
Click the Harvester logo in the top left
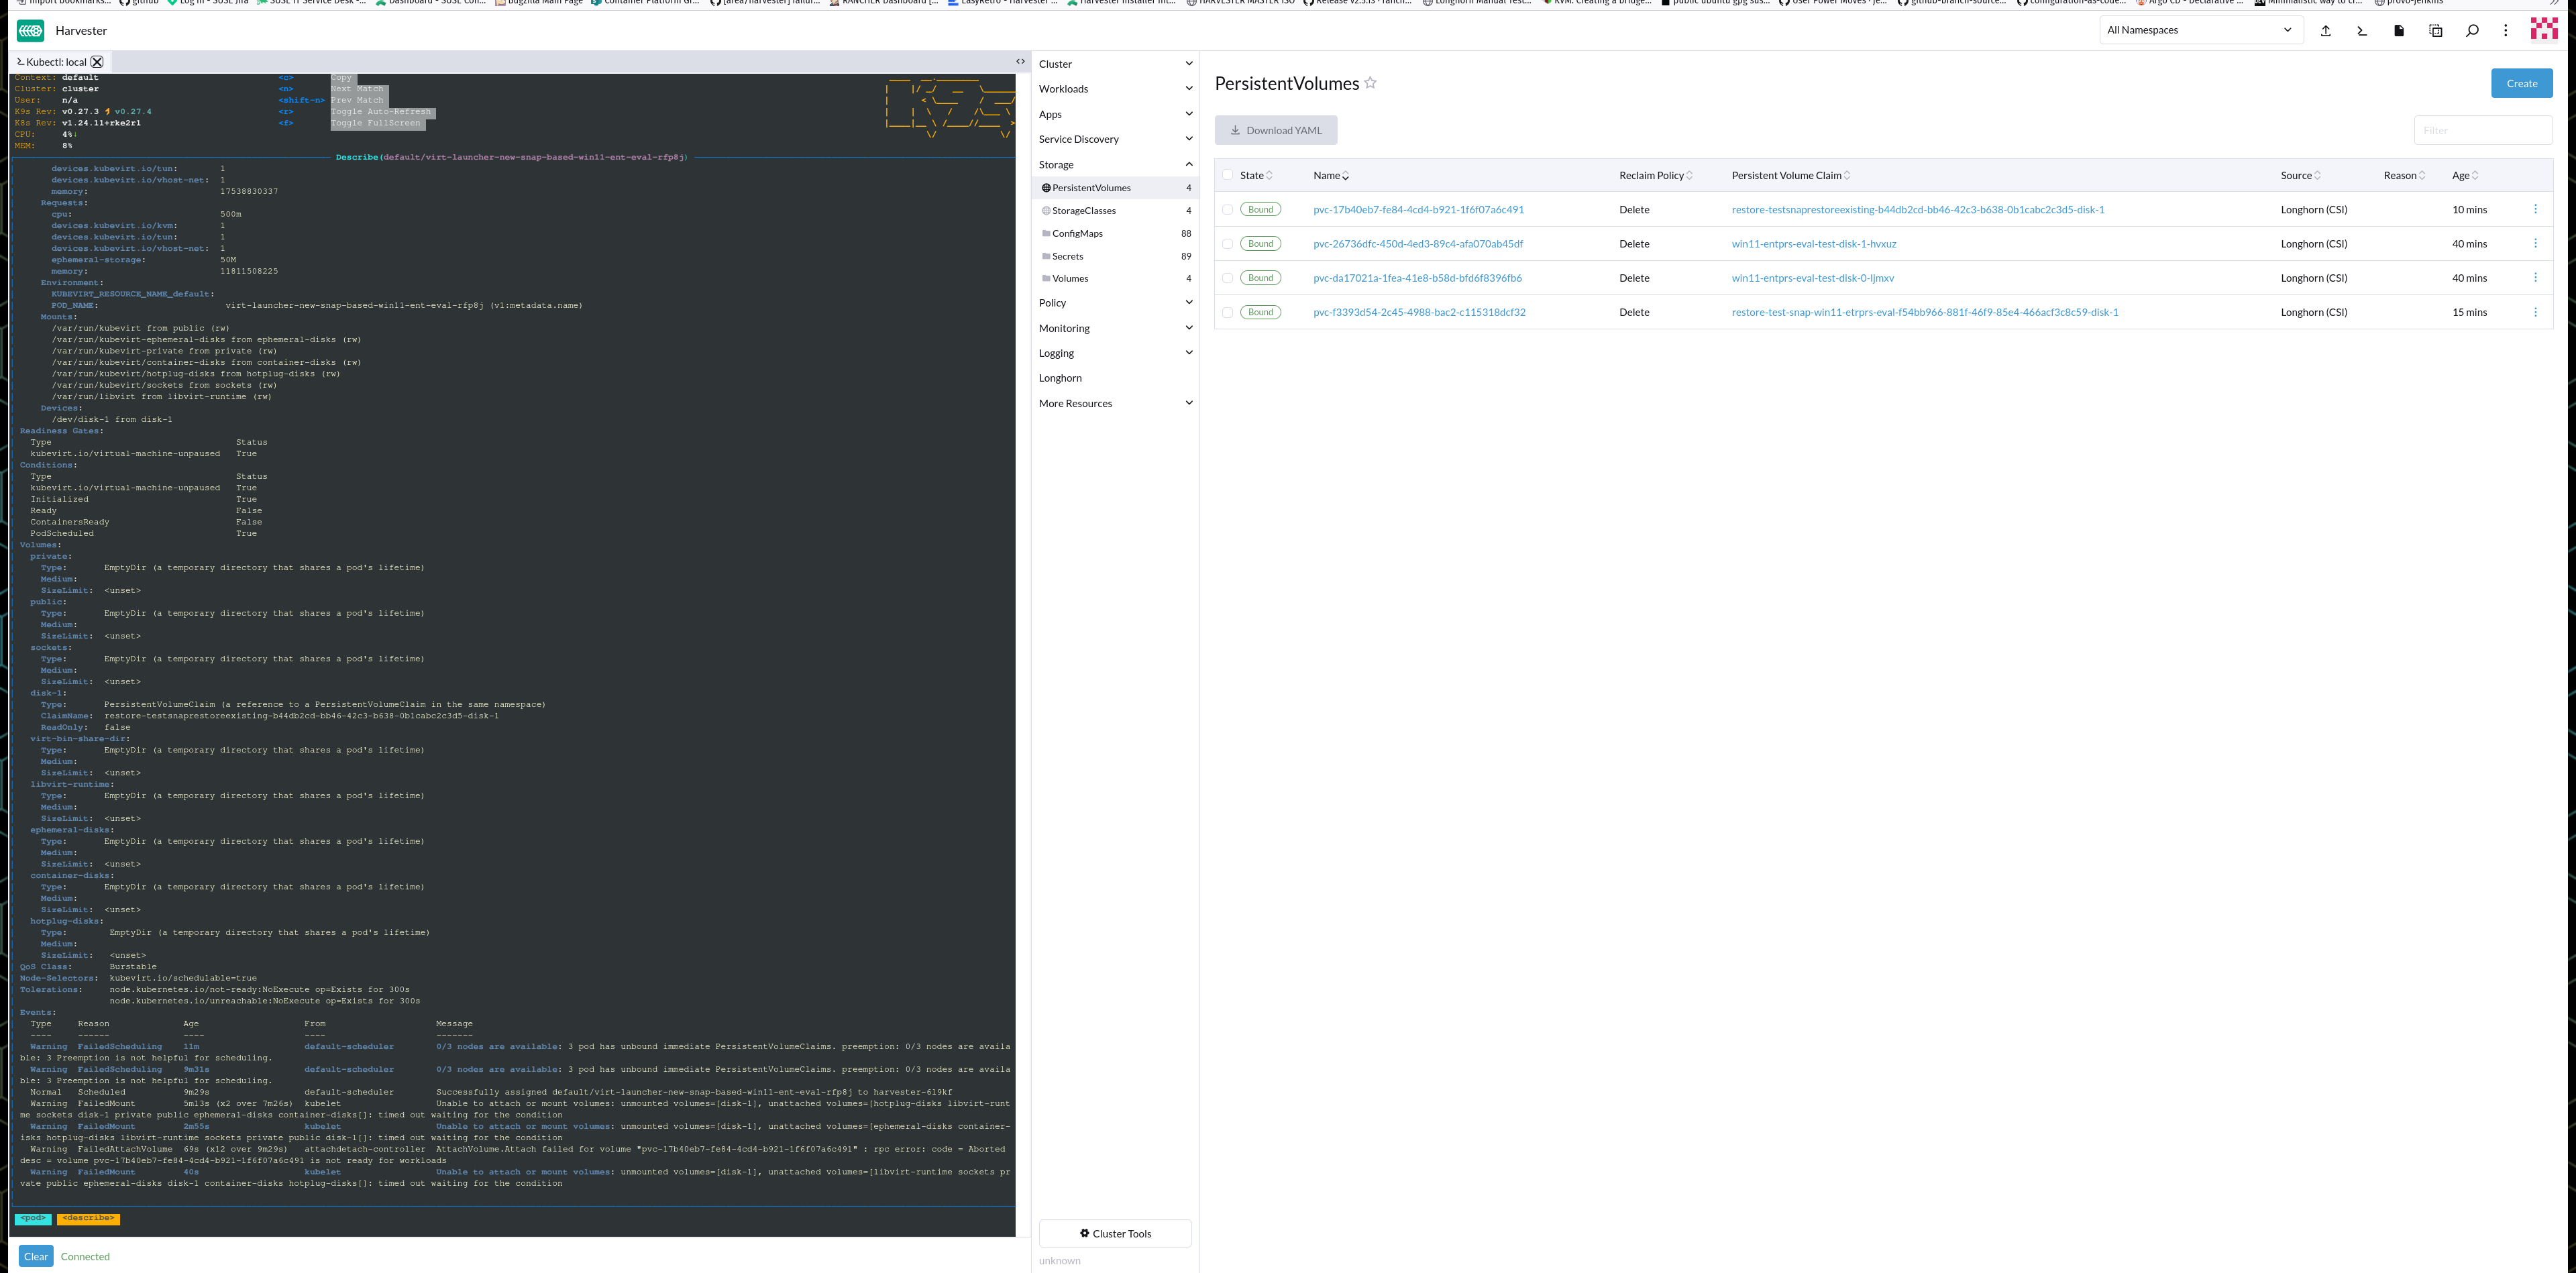pyautogui.click(x=30, y=31)
